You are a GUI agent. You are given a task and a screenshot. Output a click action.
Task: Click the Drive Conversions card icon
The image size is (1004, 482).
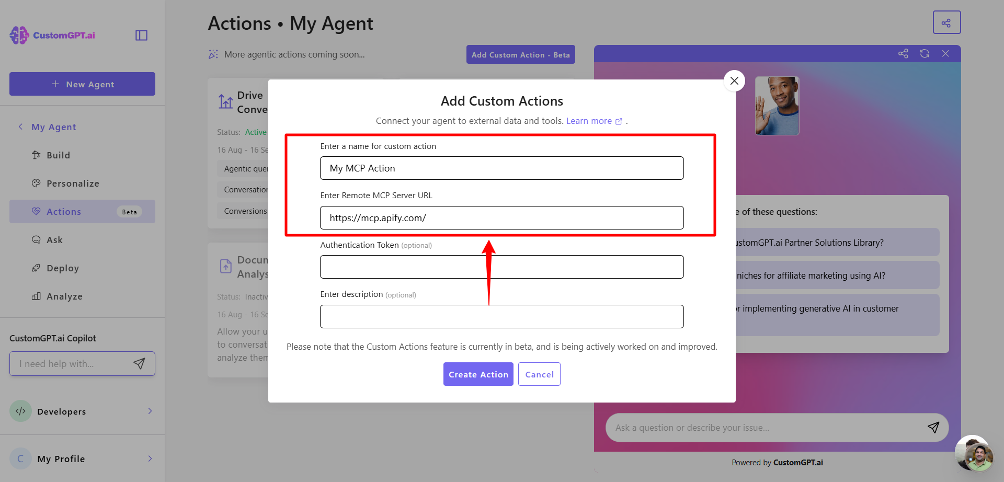click(x=225, y=101)
